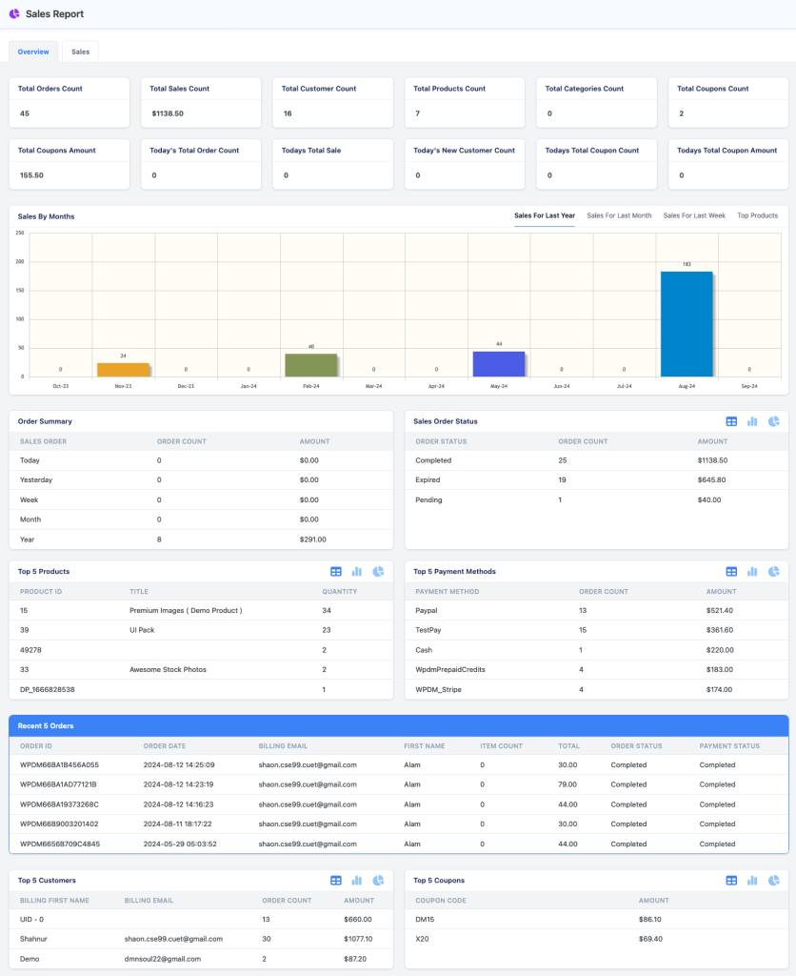The height and width of the screenshot is (976, 796).
Task: View Top 5 Customers as table
Action: click(x=336, y=880)
